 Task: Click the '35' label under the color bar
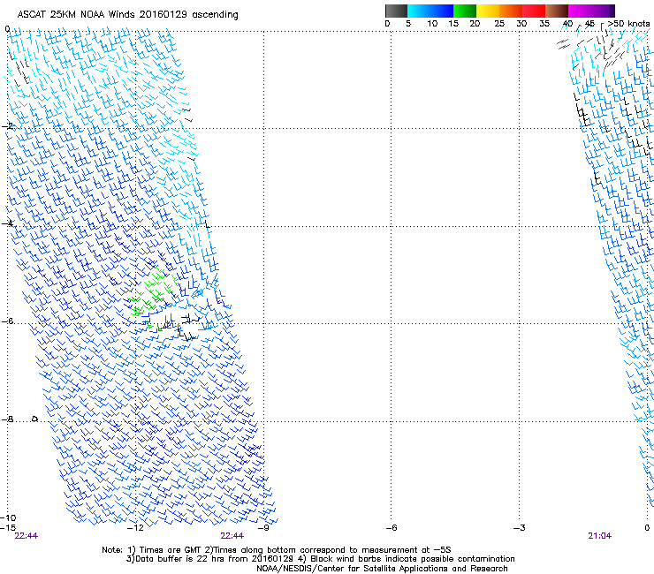[544, 24]
